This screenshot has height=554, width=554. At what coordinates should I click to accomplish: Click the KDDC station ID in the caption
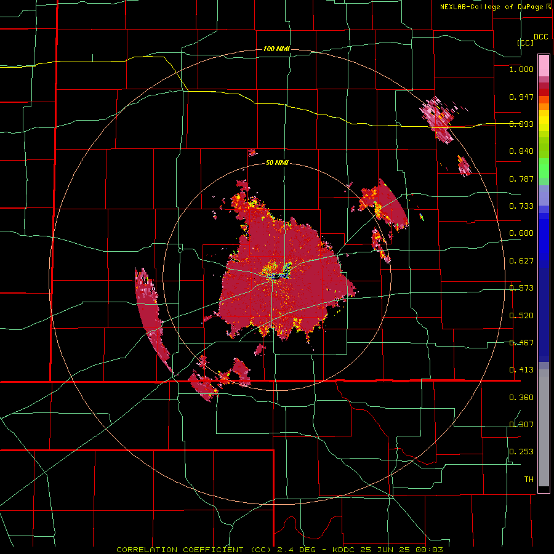click(343, 550)
